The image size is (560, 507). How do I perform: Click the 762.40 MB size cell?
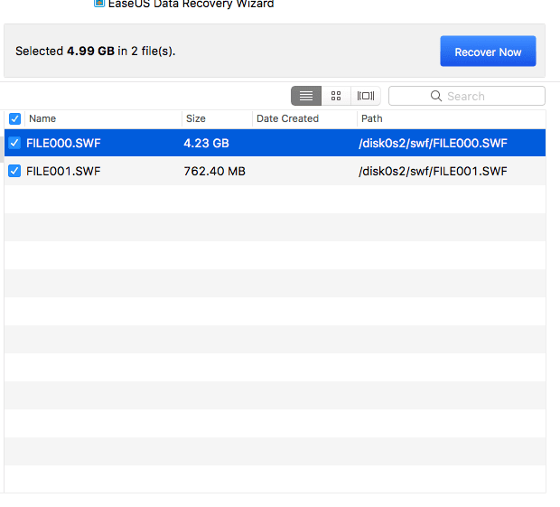coord(214,171)
